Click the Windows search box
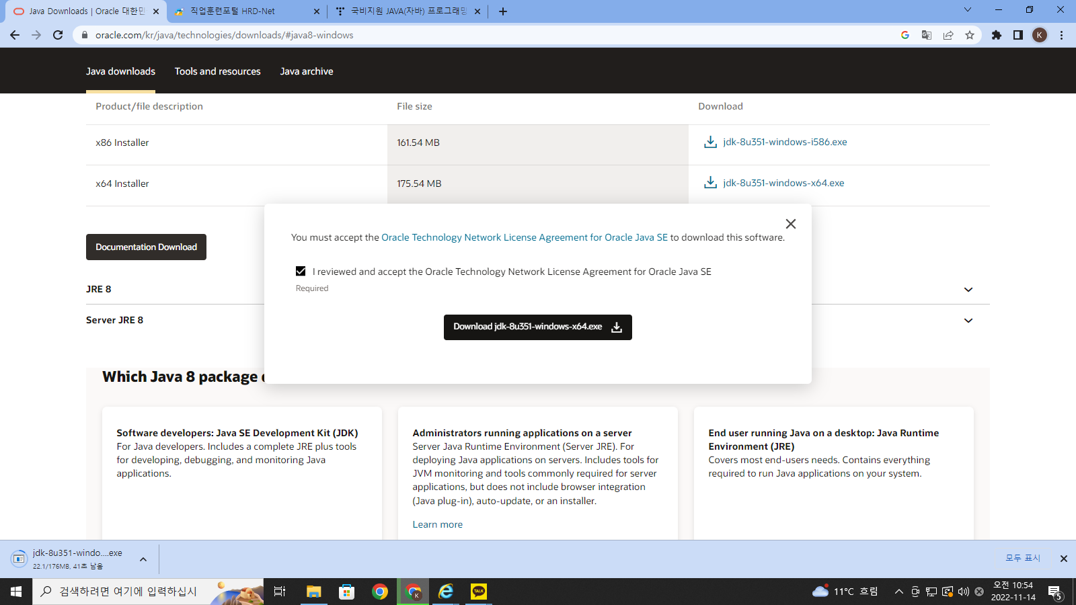The image size is (1076, 605). [x=148, y=592]
